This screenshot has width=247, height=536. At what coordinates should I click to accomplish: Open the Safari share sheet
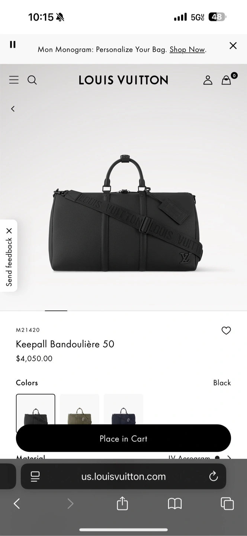pos(122,504)
